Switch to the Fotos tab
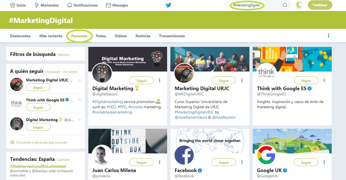346x180 pixels. (x=101, y=36)
